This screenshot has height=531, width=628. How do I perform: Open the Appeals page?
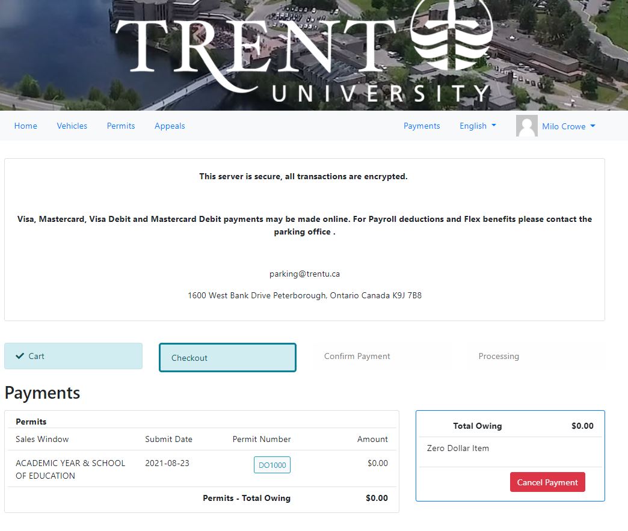pyautogui.click(x=170, y=126)
